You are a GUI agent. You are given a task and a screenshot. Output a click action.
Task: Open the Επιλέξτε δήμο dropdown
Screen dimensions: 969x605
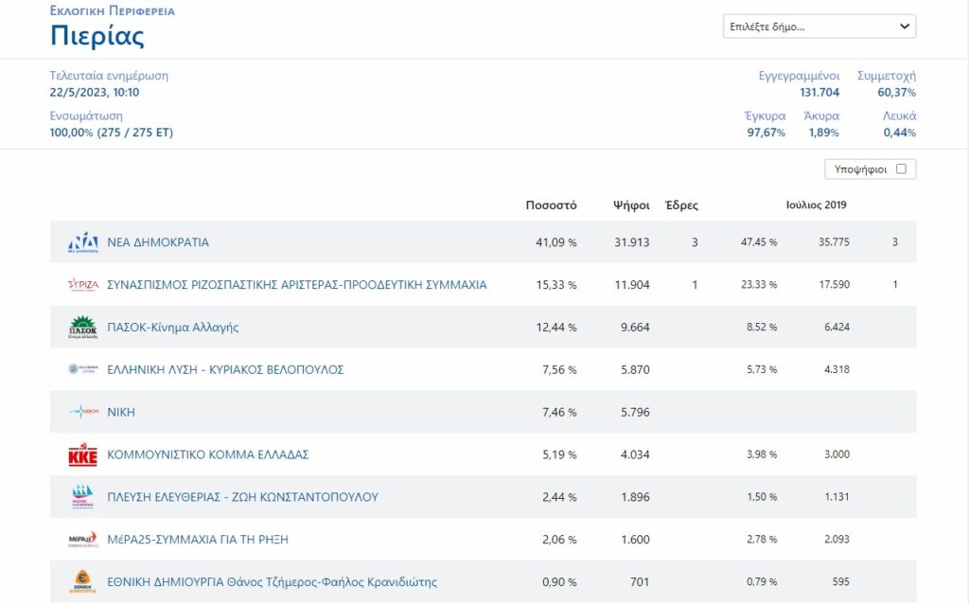click(x=819, y=27)
